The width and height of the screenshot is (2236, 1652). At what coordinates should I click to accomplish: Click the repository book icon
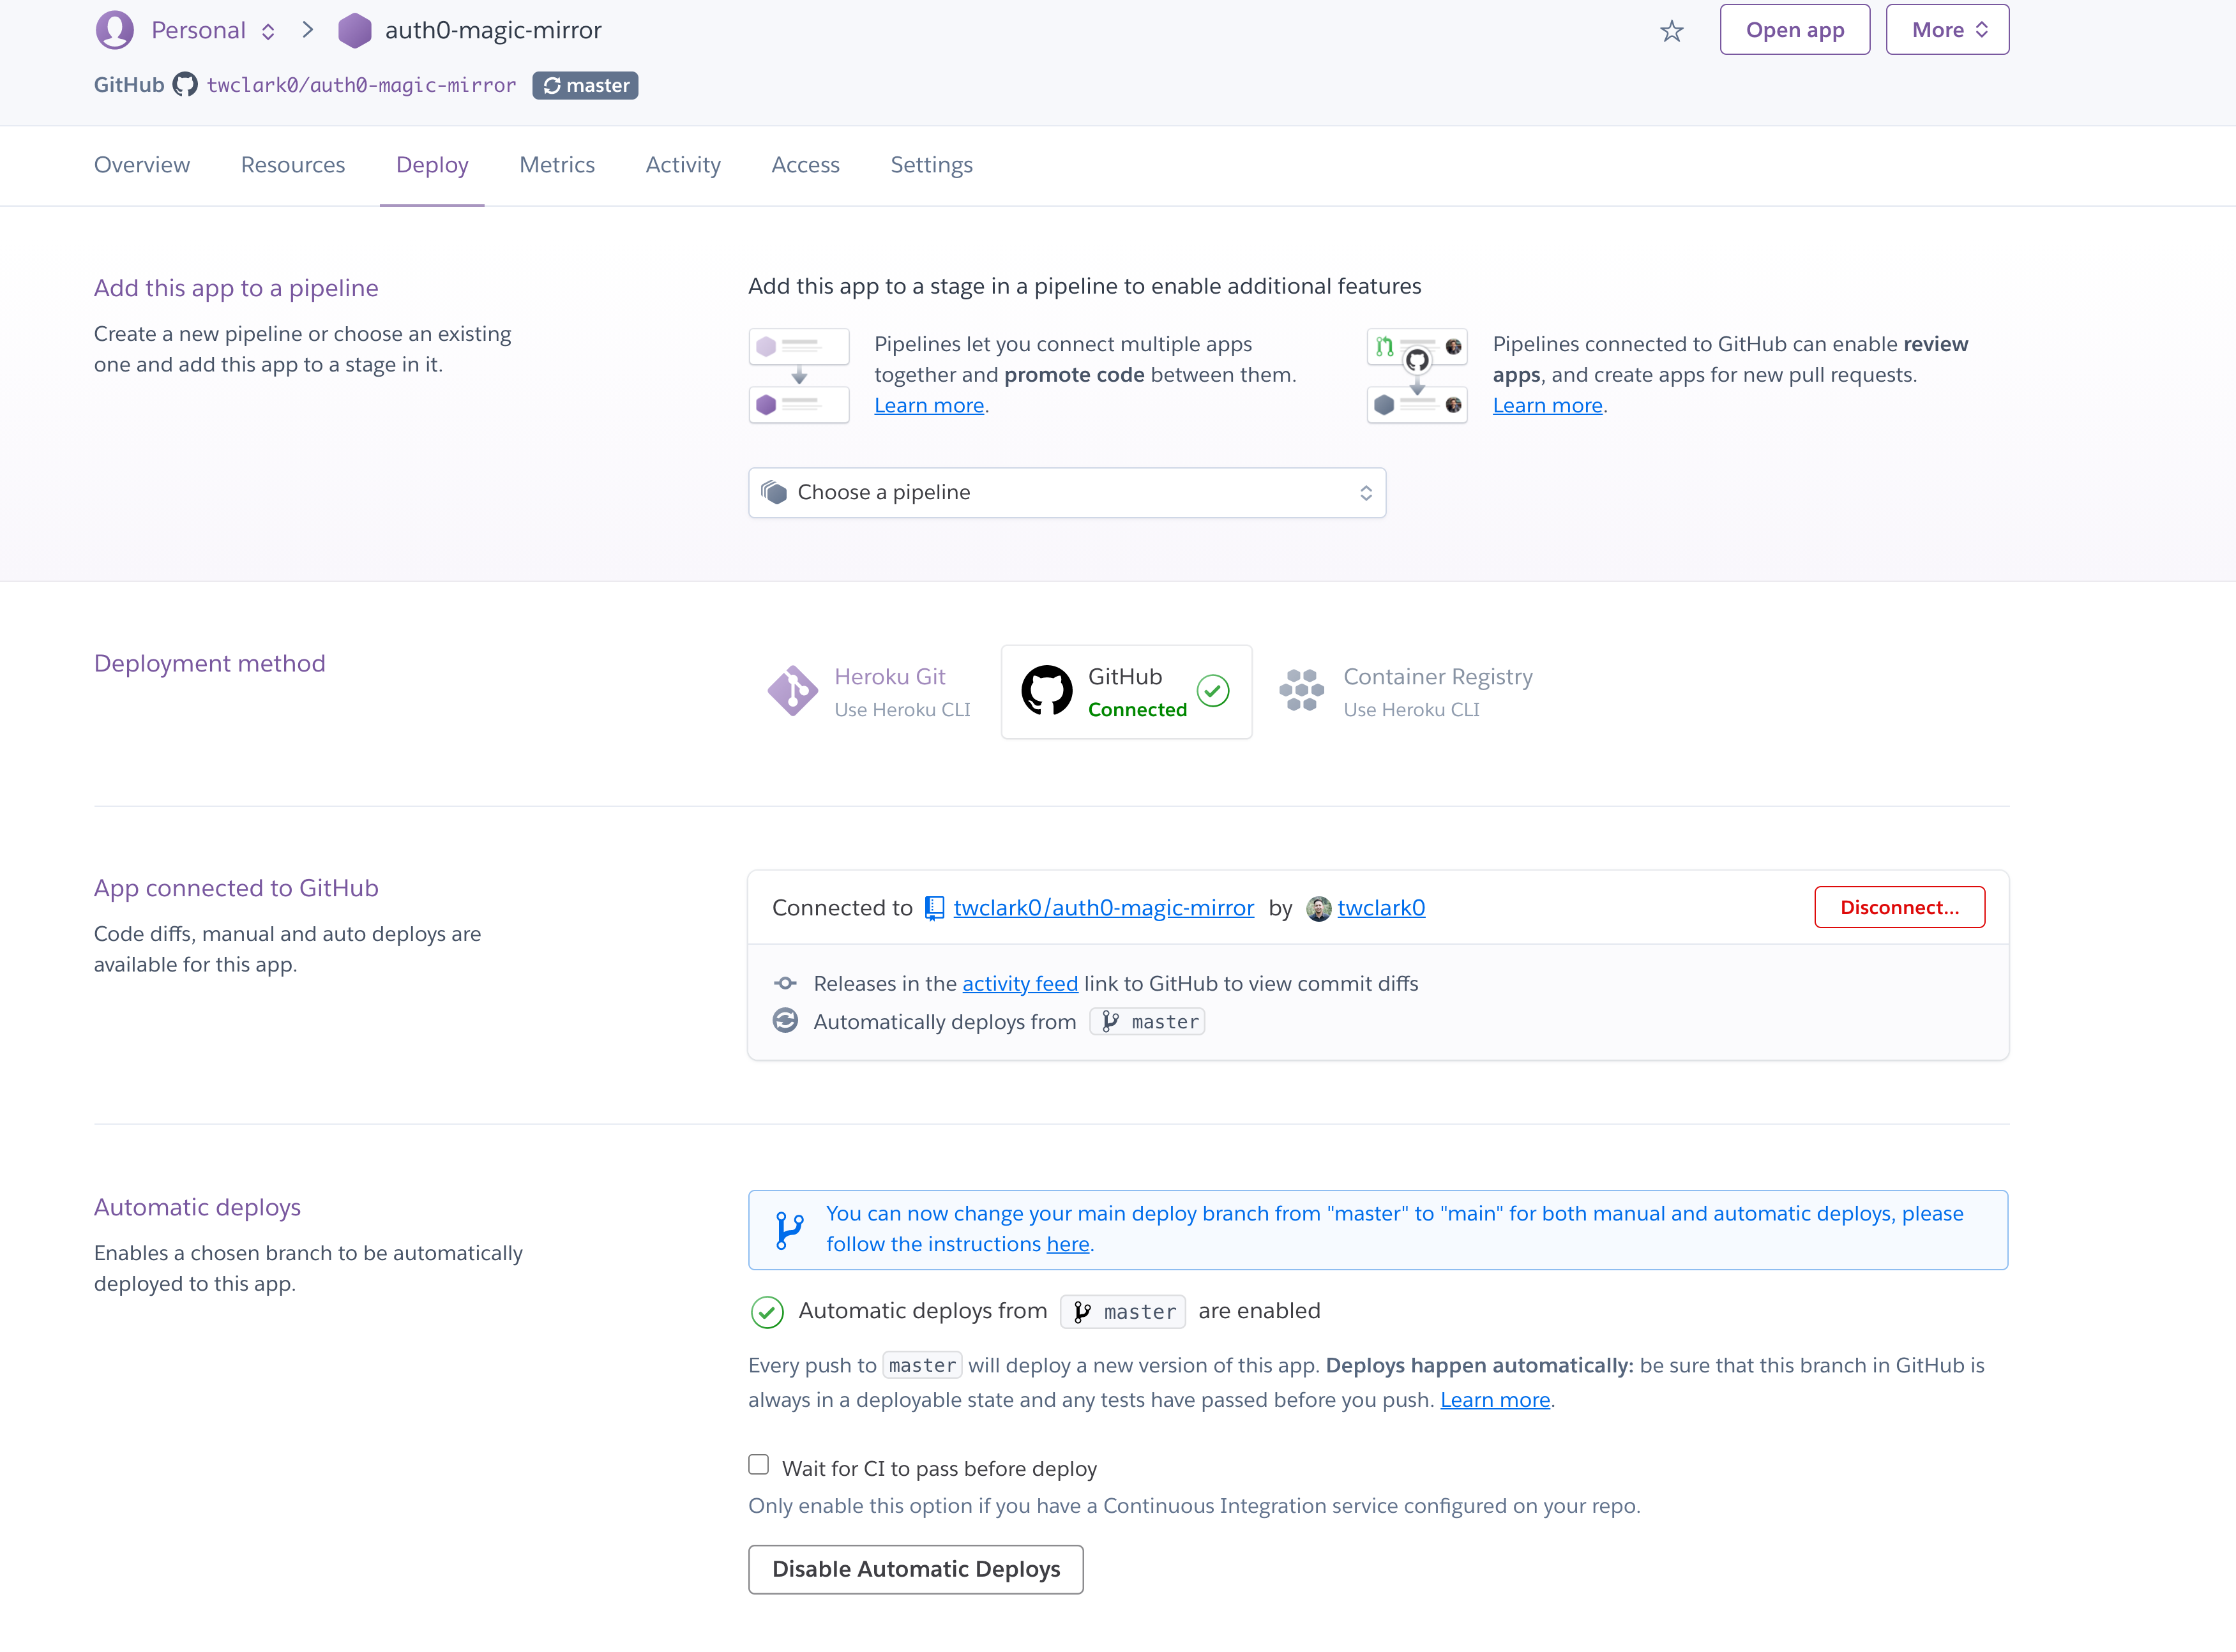(934, 908)
